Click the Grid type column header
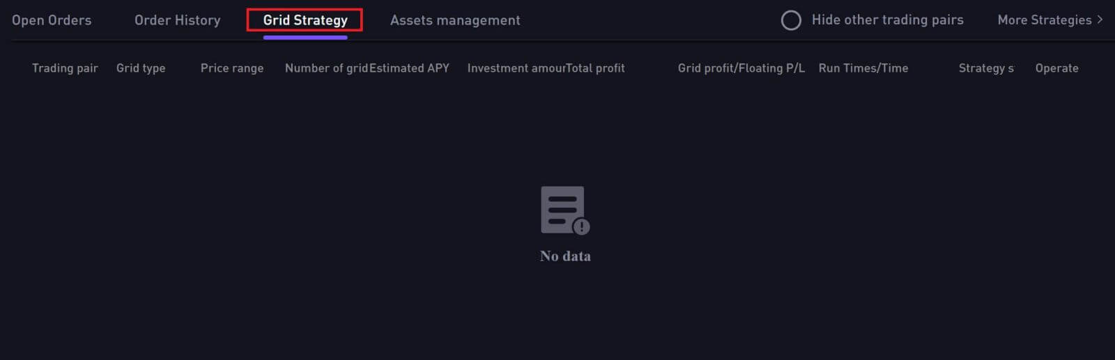 [141, 68]
